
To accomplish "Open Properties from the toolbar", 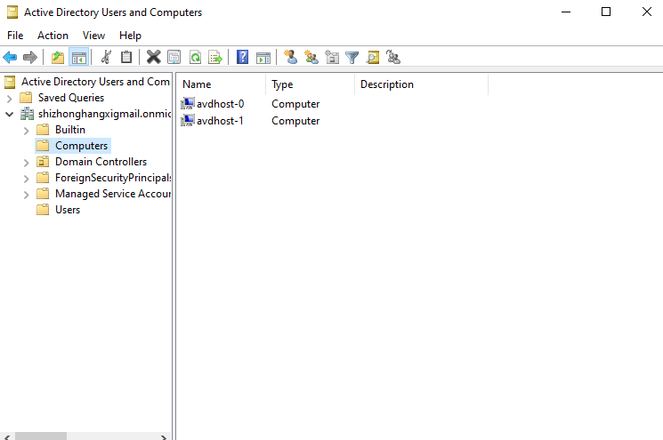I will tap(174, 57).
